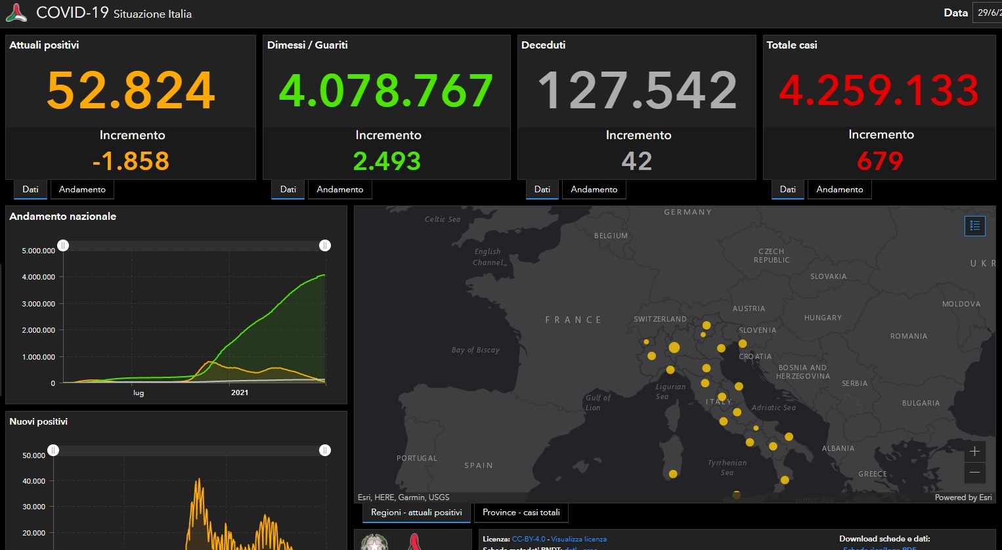Click the Italian Republic emblem at bottom
Screen dimensions: 1002x550
pyautogui.click(x=374, y=543)
